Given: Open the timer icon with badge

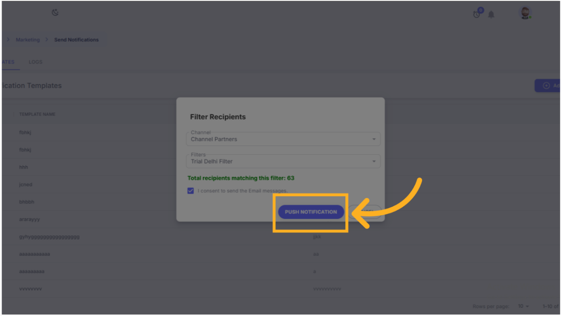Looking at the screenshot, I should 477,14.
